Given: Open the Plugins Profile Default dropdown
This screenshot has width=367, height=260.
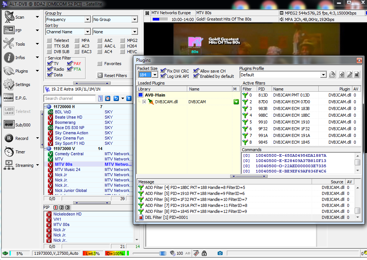Looking at the screenshot, I should click(323, 75).
